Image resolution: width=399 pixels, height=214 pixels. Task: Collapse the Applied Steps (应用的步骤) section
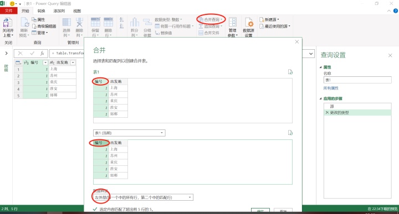(321, 98)
